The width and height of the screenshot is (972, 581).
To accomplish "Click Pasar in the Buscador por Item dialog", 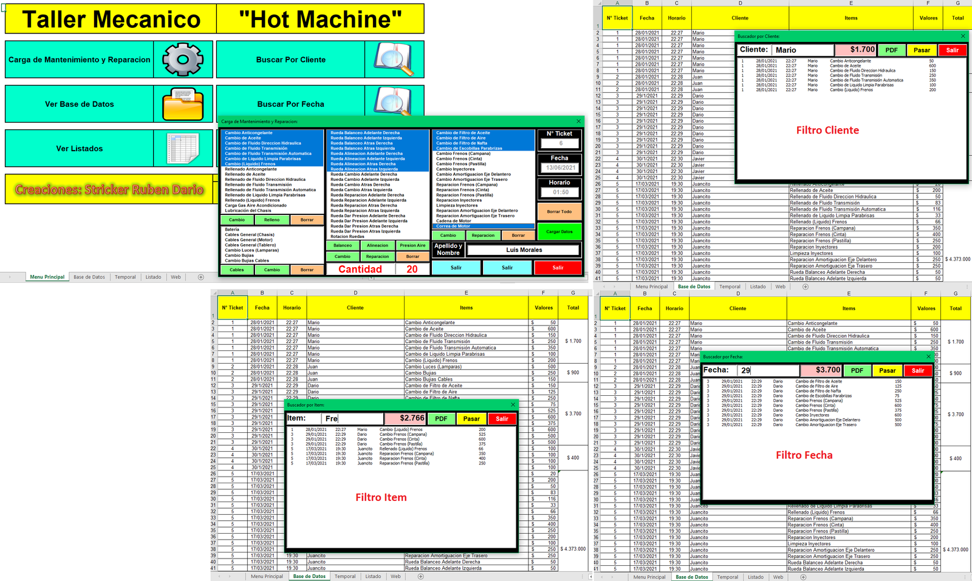I will (x=471, y=418).
